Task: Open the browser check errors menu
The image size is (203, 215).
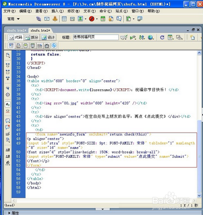Action: click(124, 38)
